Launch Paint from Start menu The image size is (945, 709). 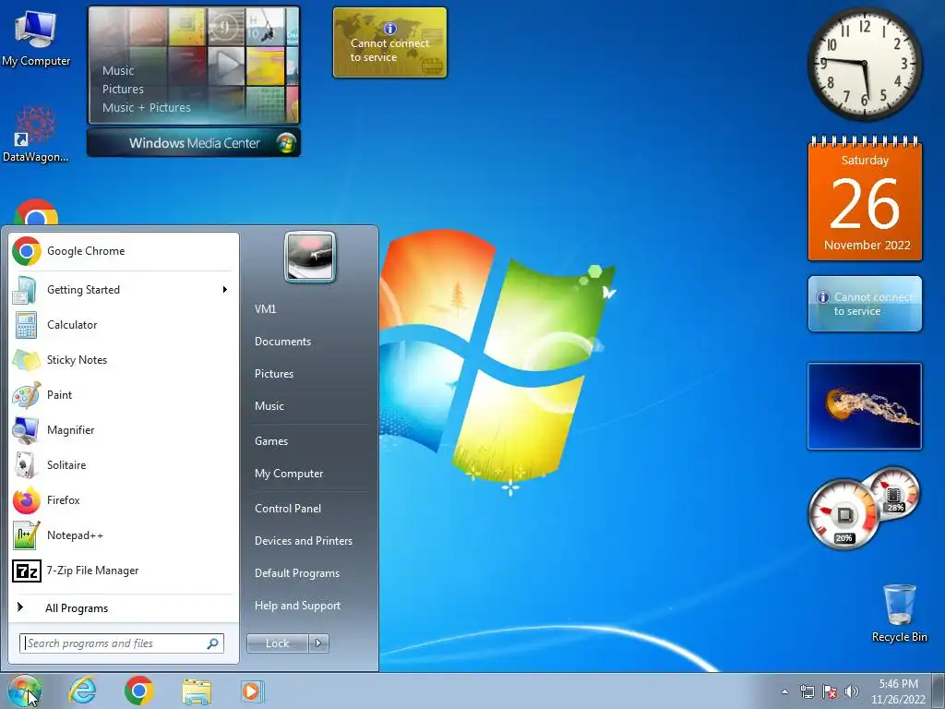(124, 395)
